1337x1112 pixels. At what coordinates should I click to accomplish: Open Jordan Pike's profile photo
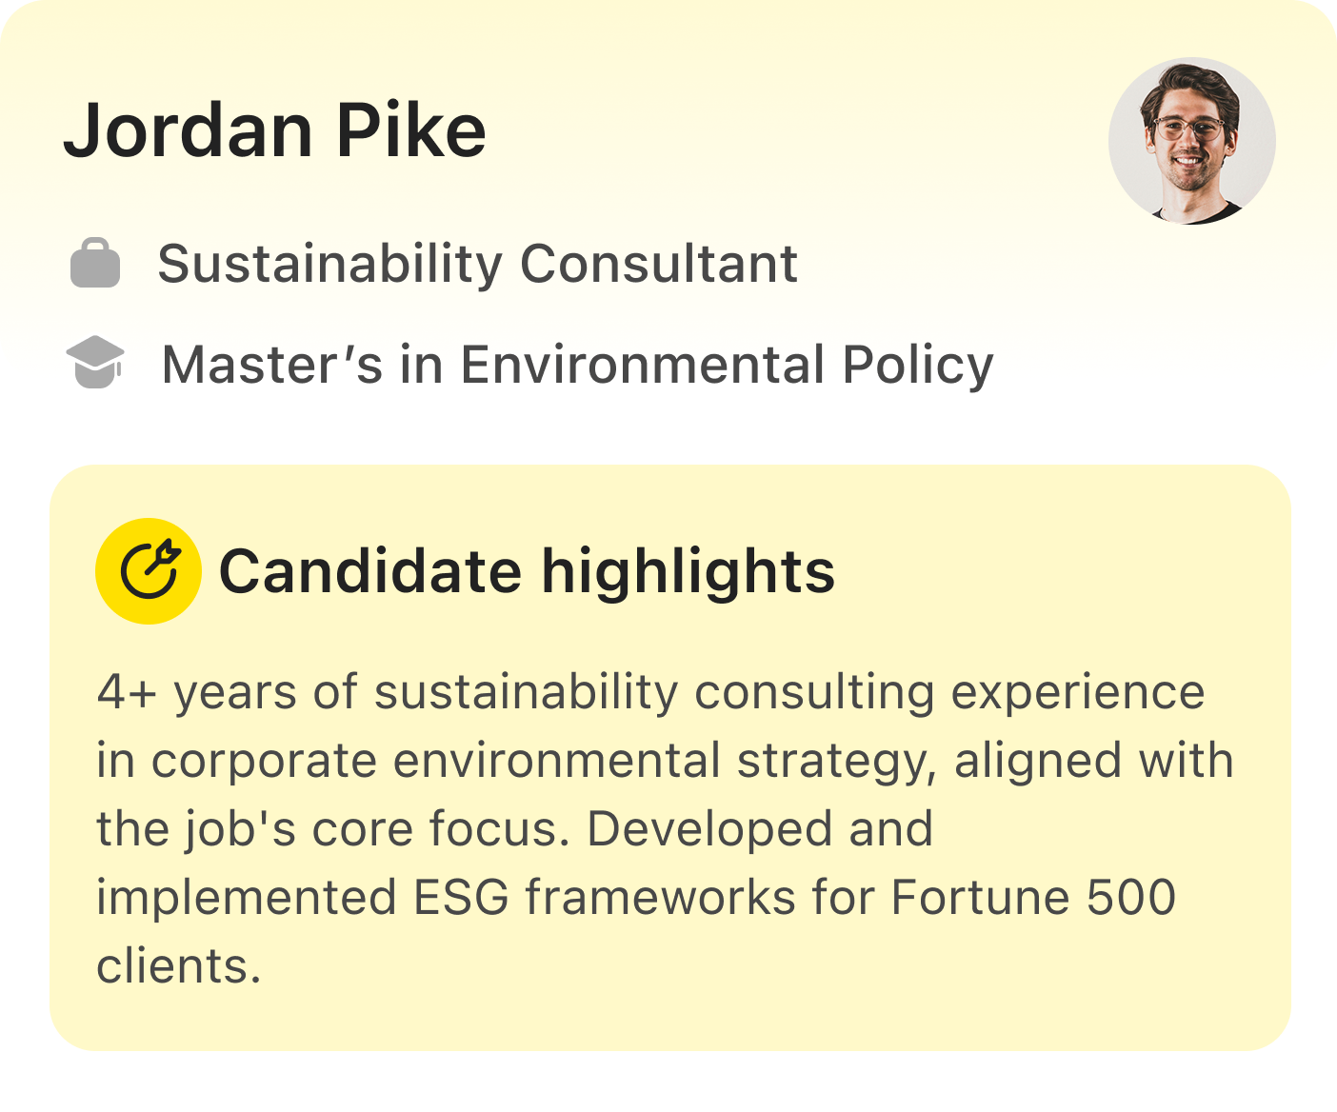click(1191, 141)
